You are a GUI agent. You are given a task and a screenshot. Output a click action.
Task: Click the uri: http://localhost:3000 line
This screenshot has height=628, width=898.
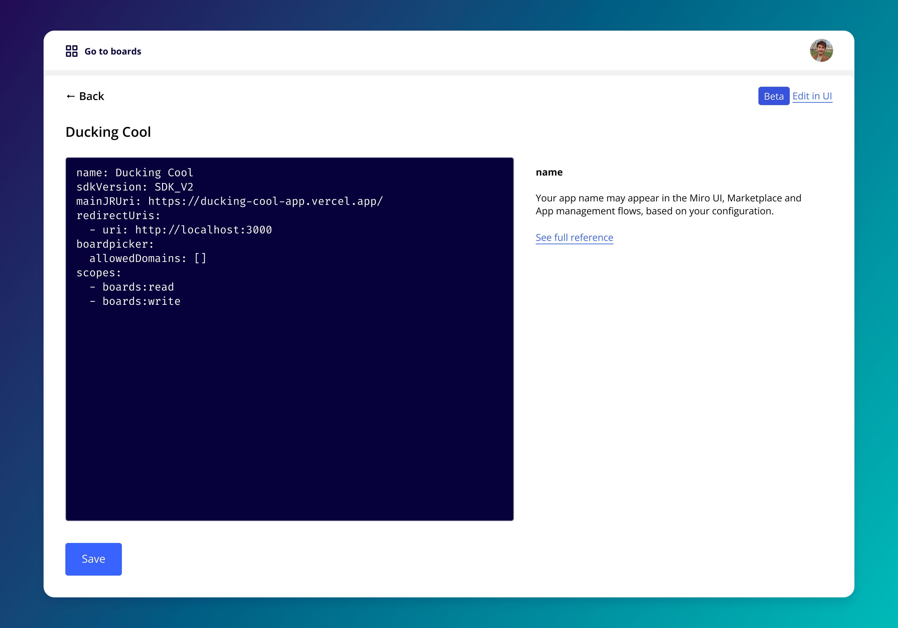(181, 230)
